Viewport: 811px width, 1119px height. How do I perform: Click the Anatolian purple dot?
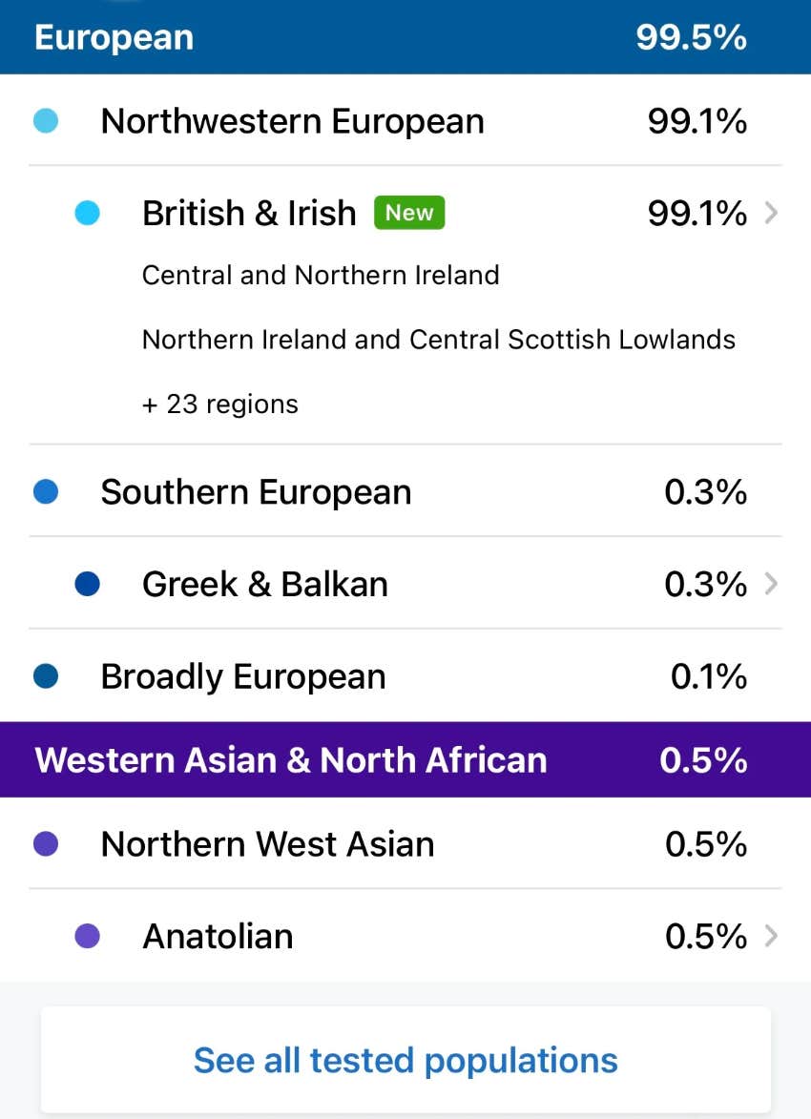(87, 936)
